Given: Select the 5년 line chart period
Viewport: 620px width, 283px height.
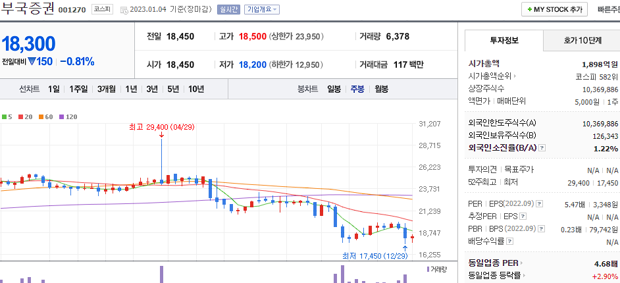Looking at the screenshot, I should (x=173, y=90).
